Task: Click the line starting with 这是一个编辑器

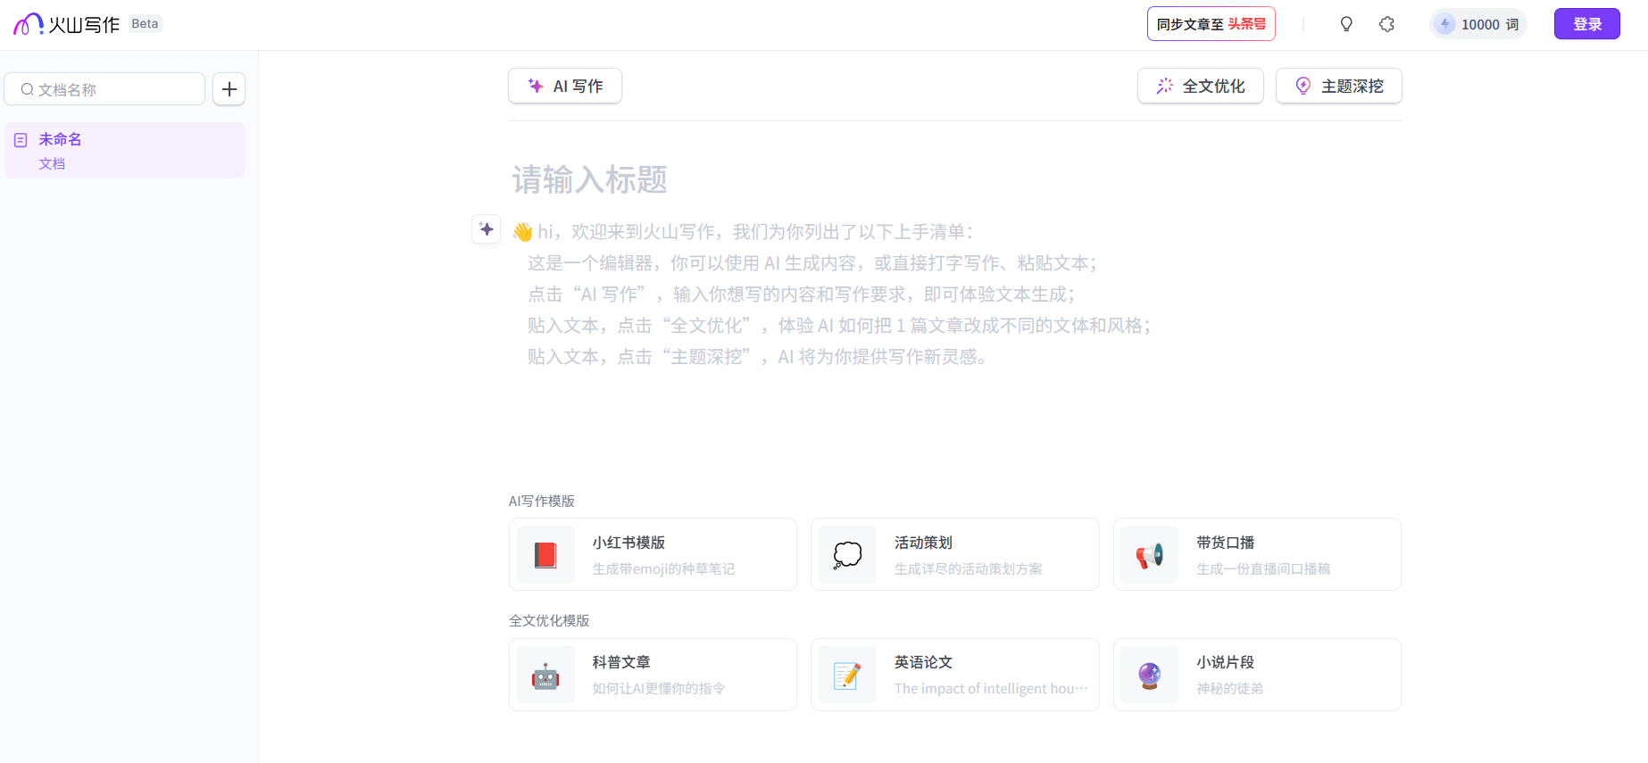Action: point(812,263)
